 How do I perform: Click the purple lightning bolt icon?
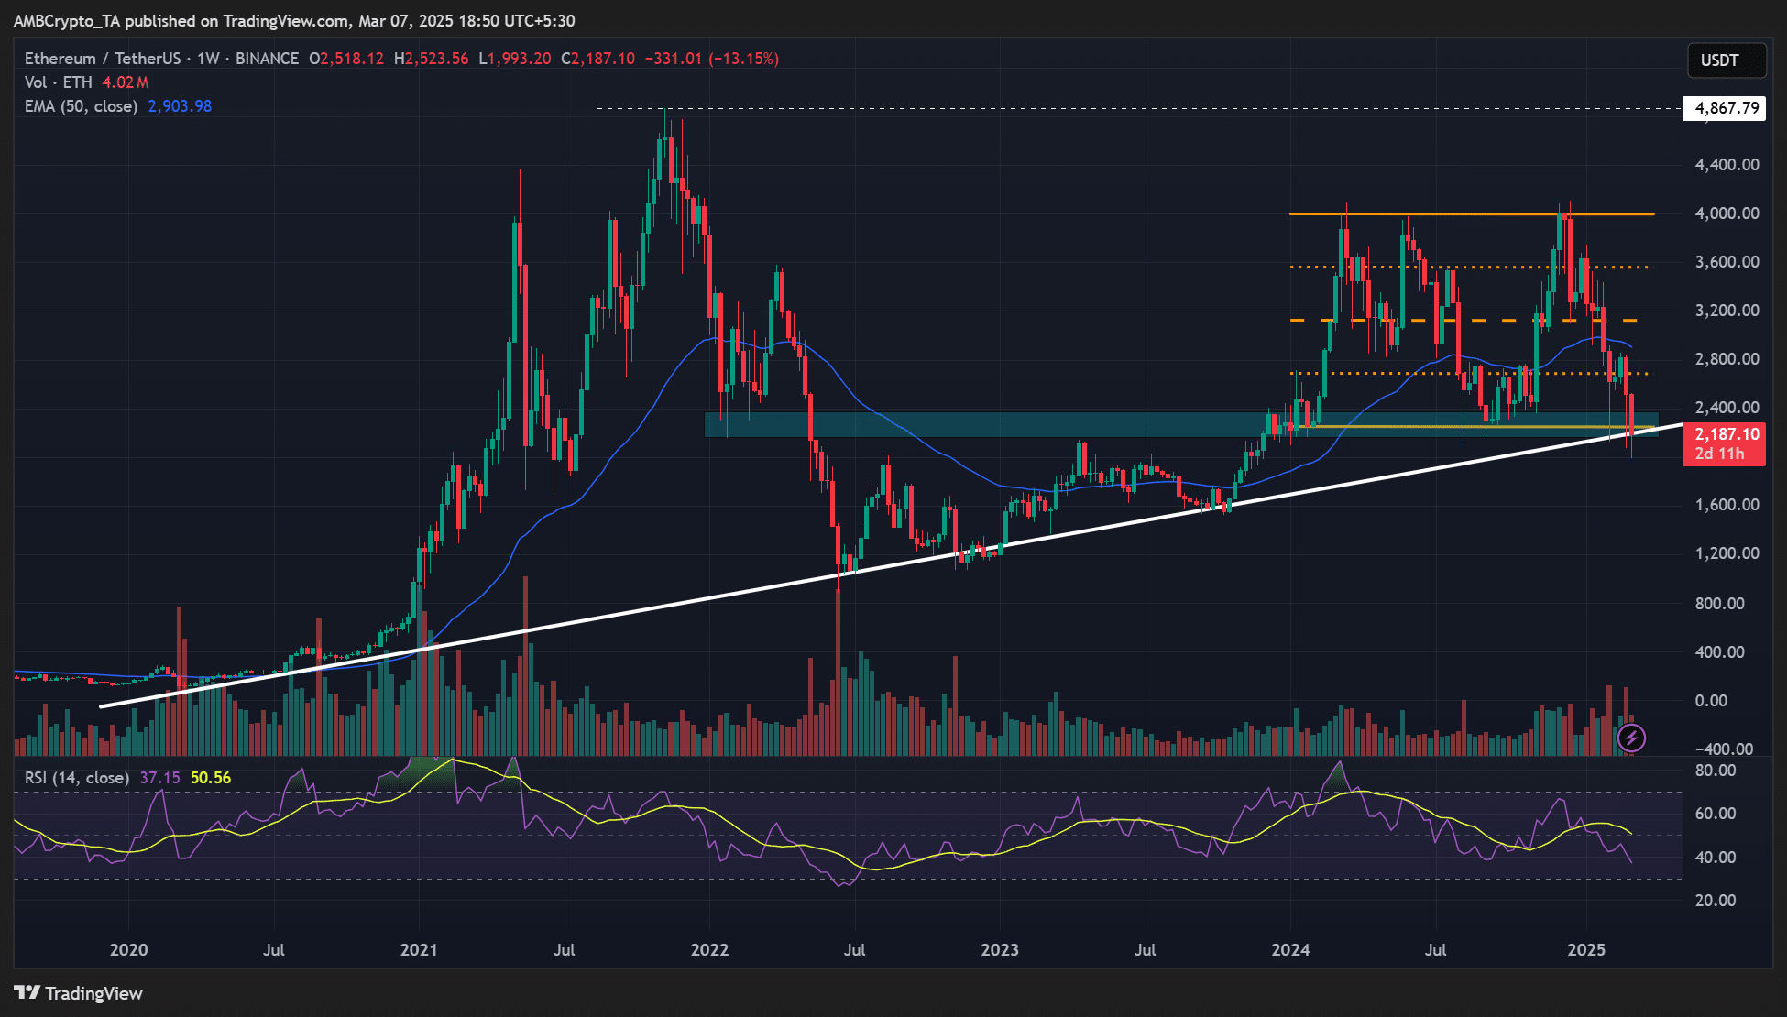pos(1631,738)
